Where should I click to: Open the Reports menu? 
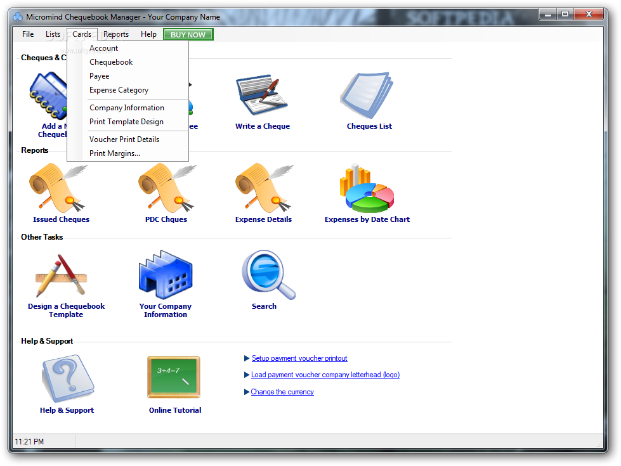click(116, 34)
